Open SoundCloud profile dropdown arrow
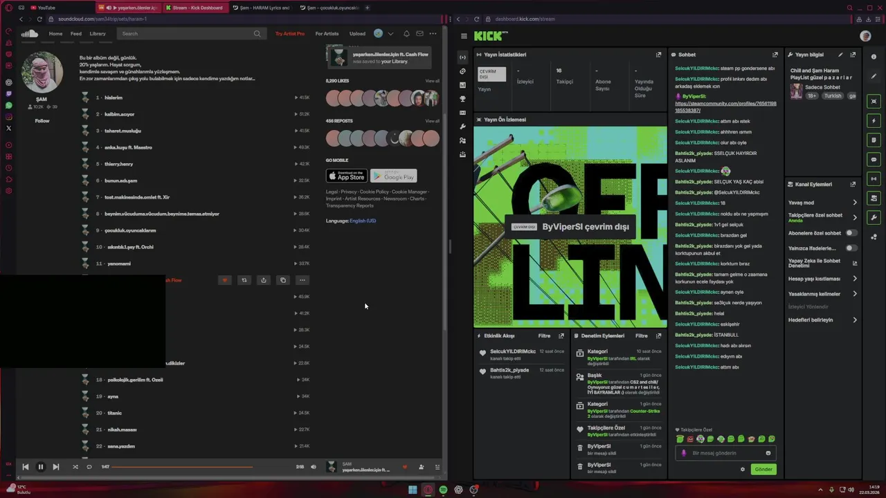This screenshot has width=886, height=498. click(x=390, y=33)
